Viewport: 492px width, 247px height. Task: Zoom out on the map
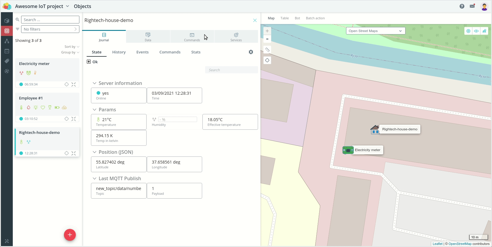pos(267,39)
